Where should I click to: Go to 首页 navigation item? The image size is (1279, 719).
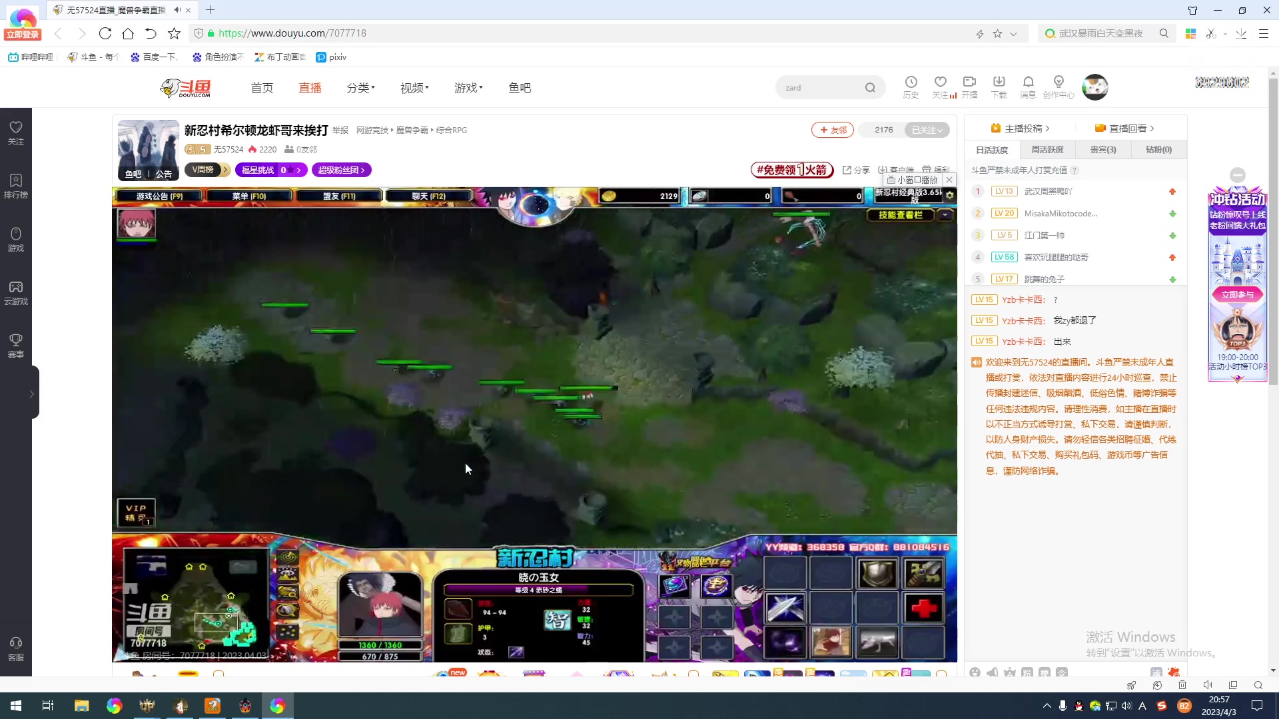click(x=262, y=88)
